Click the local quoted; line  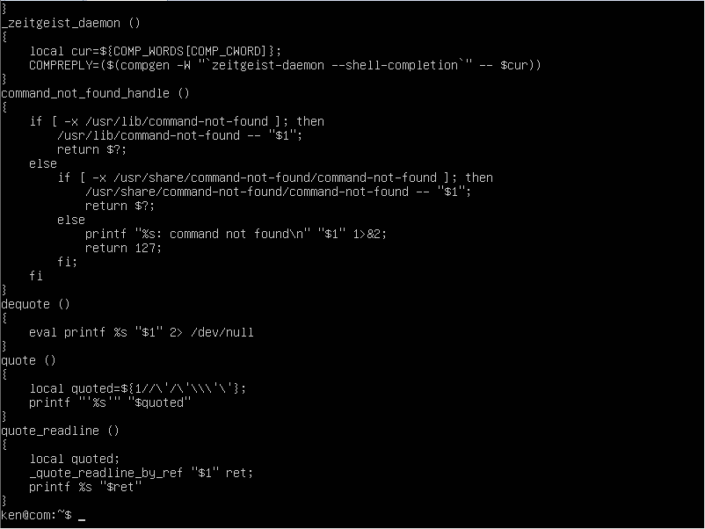click(x=75, y=459)
